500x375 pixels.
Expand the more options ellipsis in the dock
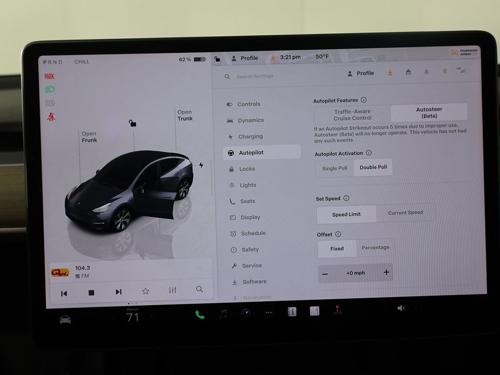[269, 313]
